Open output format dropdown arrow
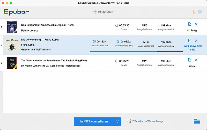 pos(117,121)
